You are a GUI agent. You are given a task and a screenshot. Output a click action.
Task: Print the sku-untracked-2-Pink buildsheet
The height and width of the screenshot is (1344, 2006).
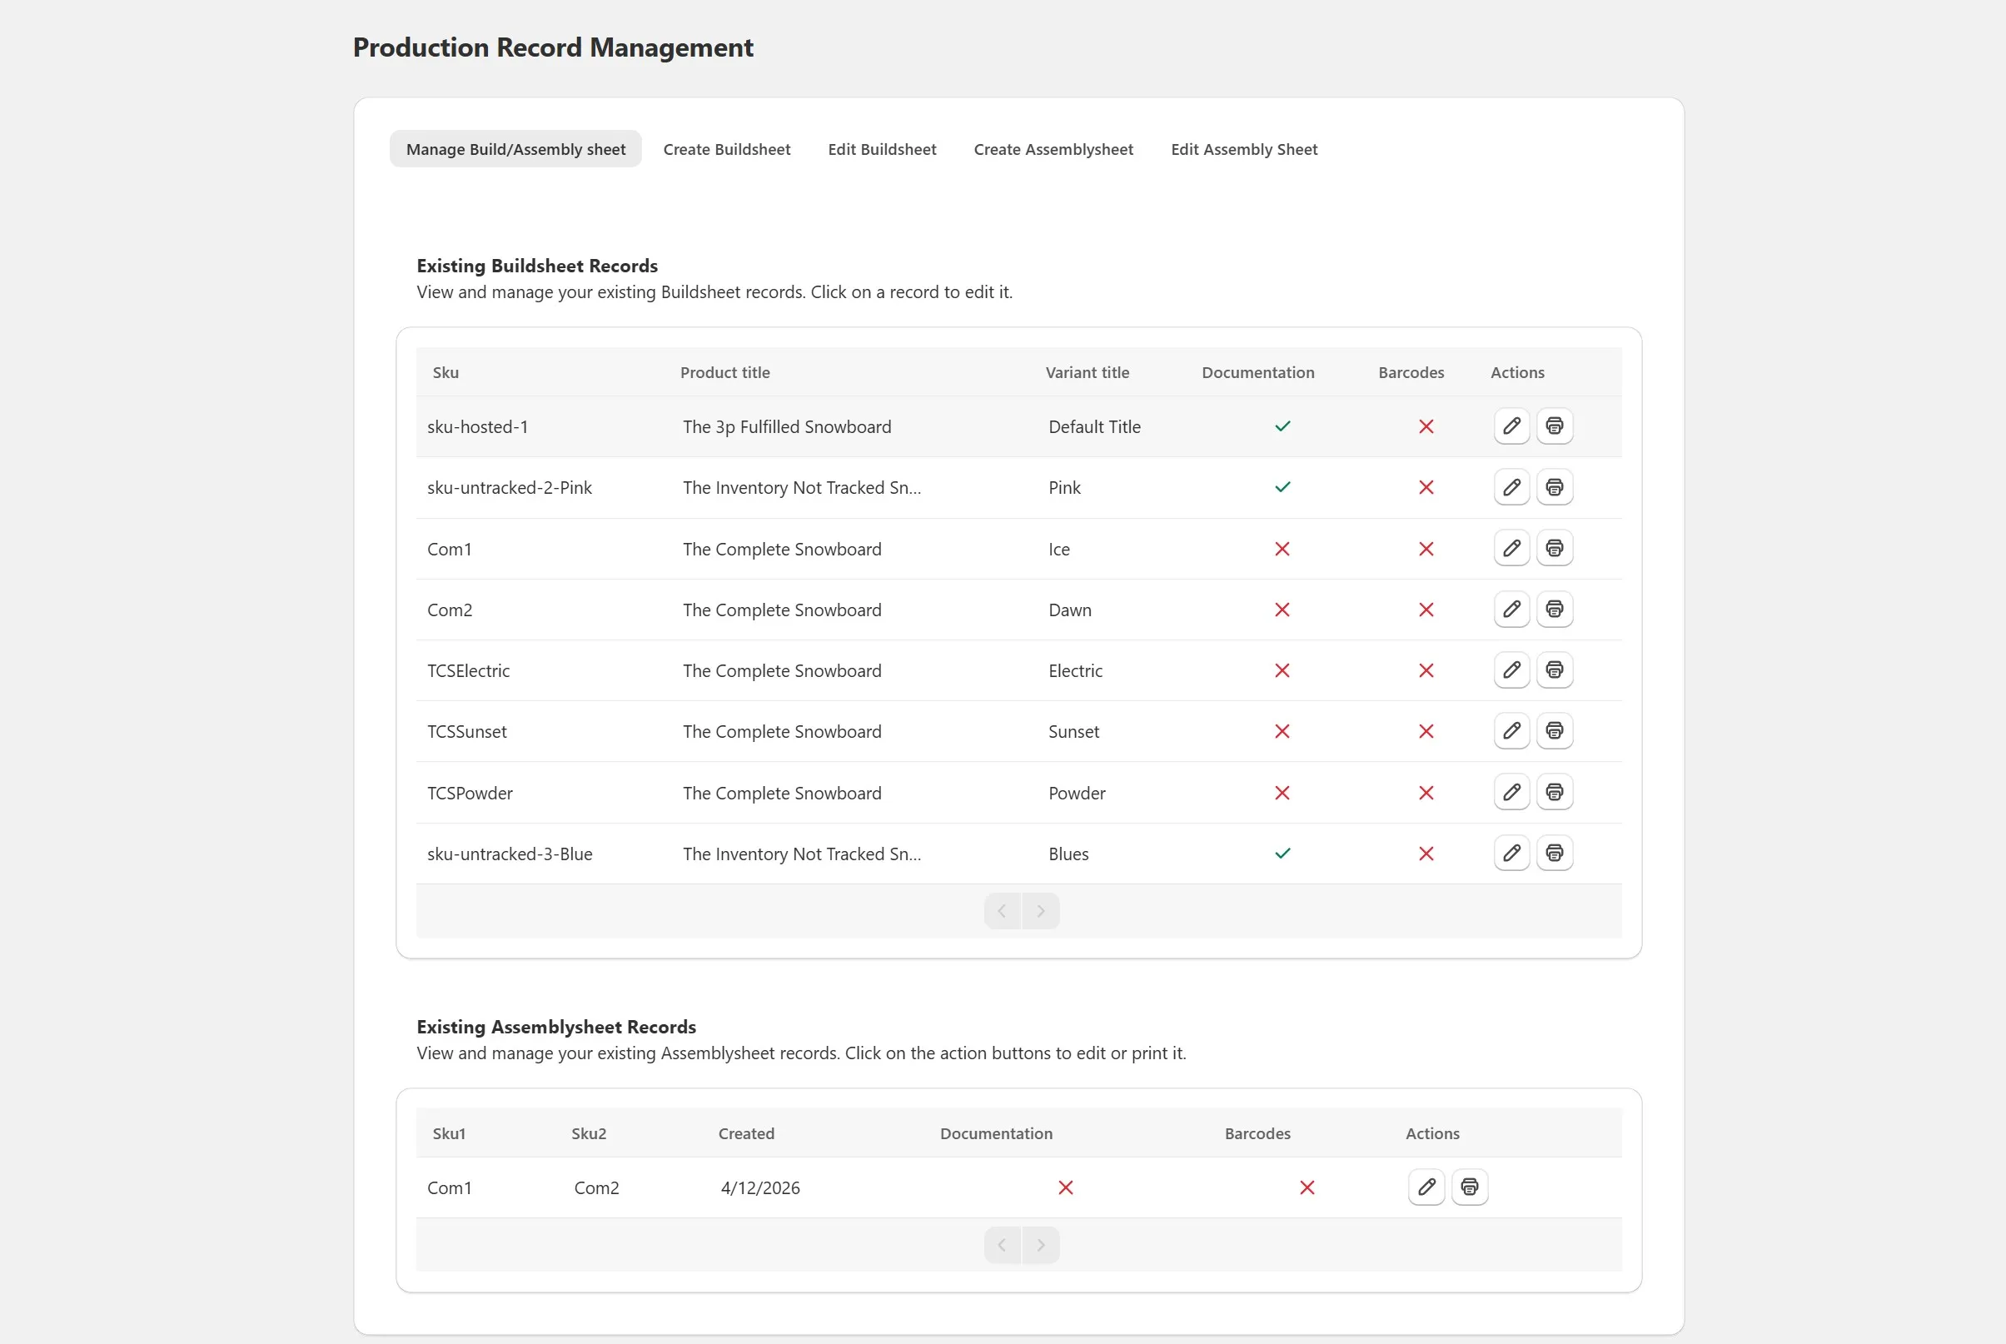point(1555,487)
